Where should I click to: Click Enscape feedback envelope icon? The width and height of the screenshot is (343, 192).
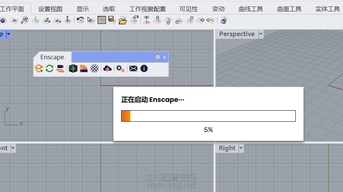click(x=133, y=68)
